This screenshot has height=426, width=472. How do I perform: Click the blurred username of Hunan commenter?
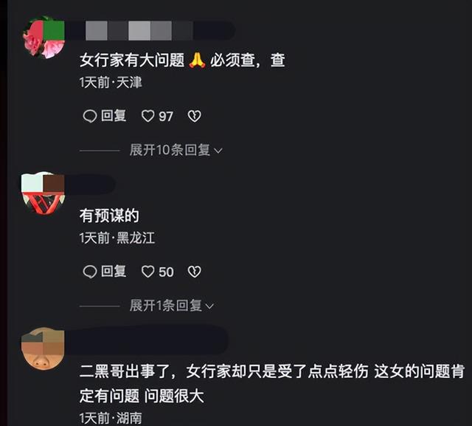click(146, 340)
